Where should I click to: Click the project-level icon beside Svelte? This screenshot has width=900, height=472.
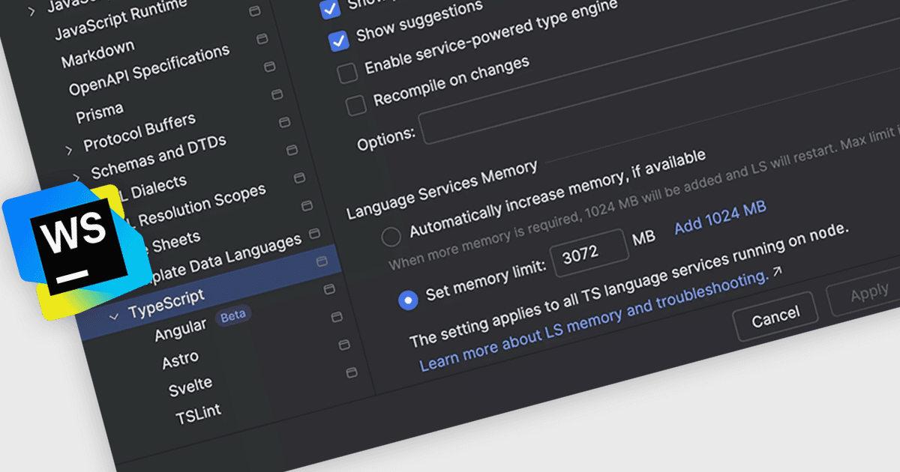click(x=344, y=345)
